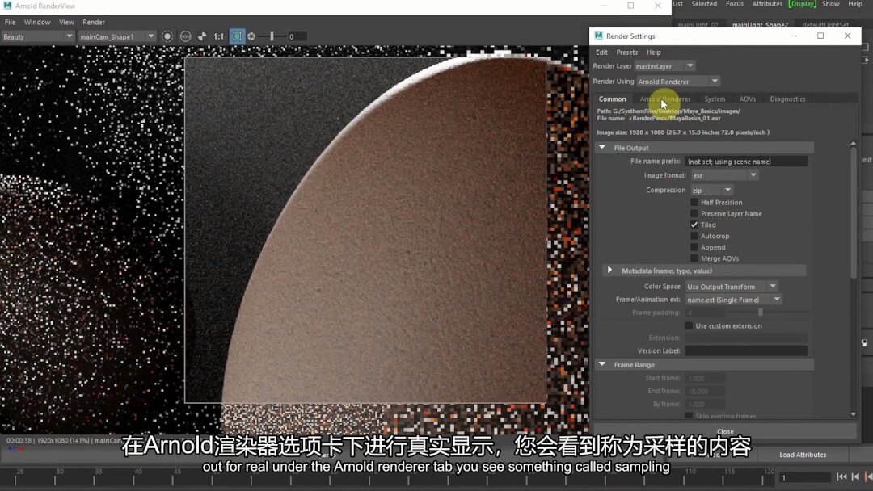Screen dimensions: 873x491
Task: Click the Version Label field
Action: (746, 350)
